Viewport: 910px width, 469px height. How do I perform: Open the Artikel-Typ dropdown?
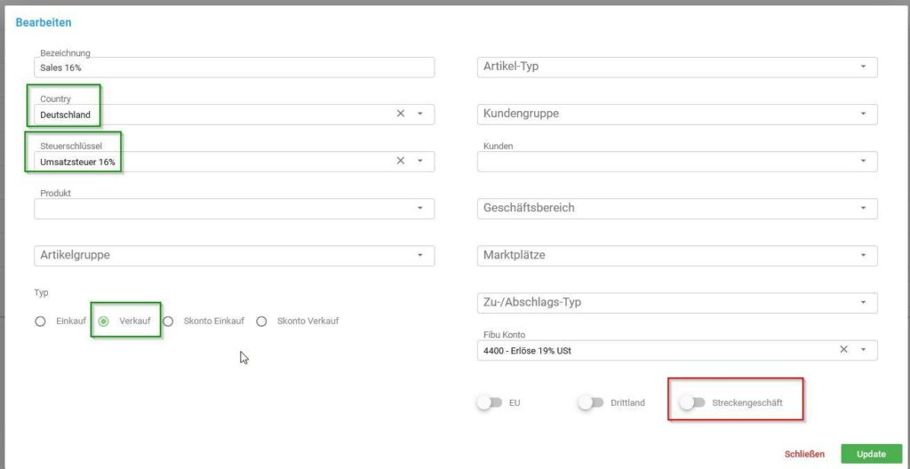point(677,67)
